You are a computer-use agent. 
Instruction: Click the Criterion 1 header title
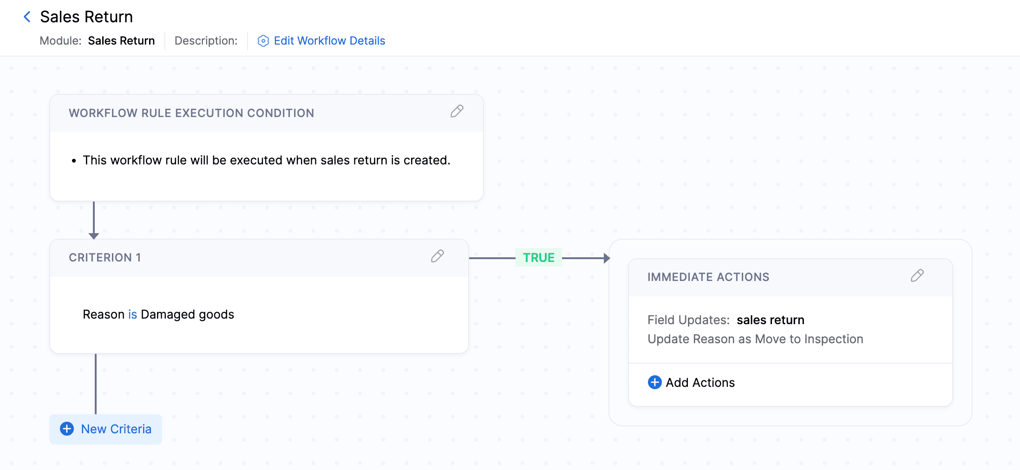(105, 257)
